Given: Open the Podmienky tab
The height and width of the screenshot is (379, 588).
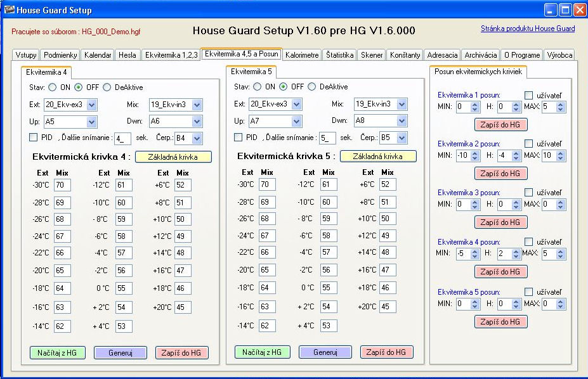Looking at the screenshot, I should click(60, 55).
